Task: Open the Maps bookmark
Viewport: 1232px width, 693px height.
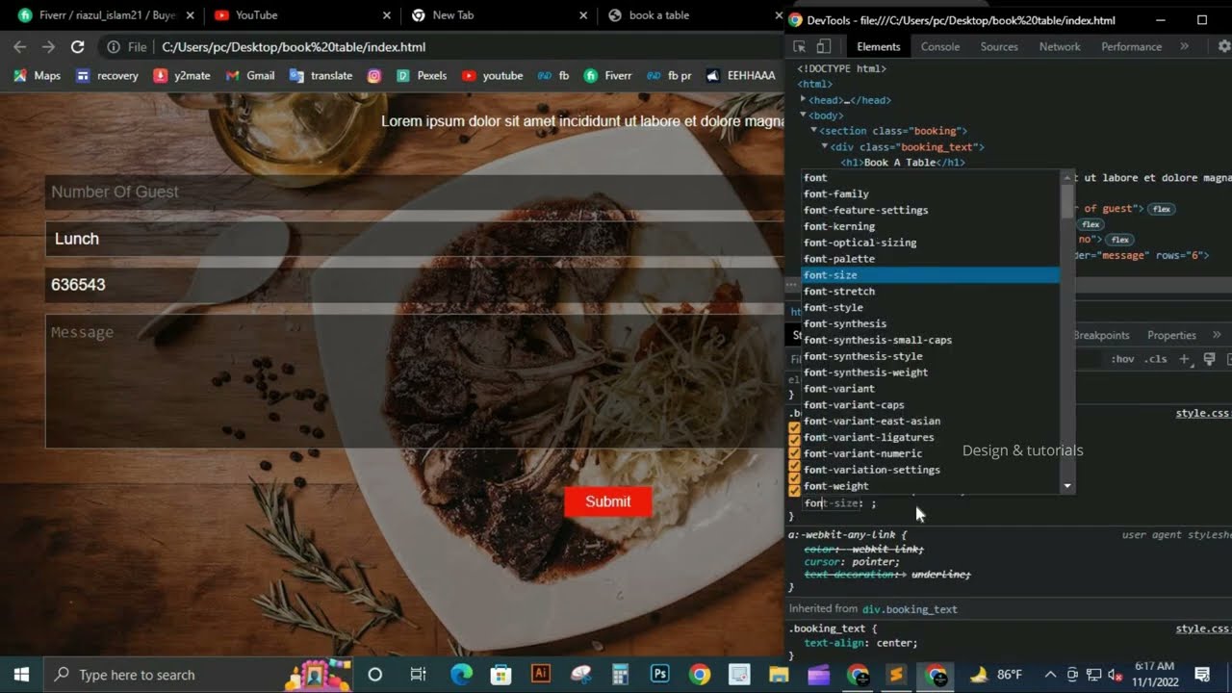Action: click(x=37, y=75)
